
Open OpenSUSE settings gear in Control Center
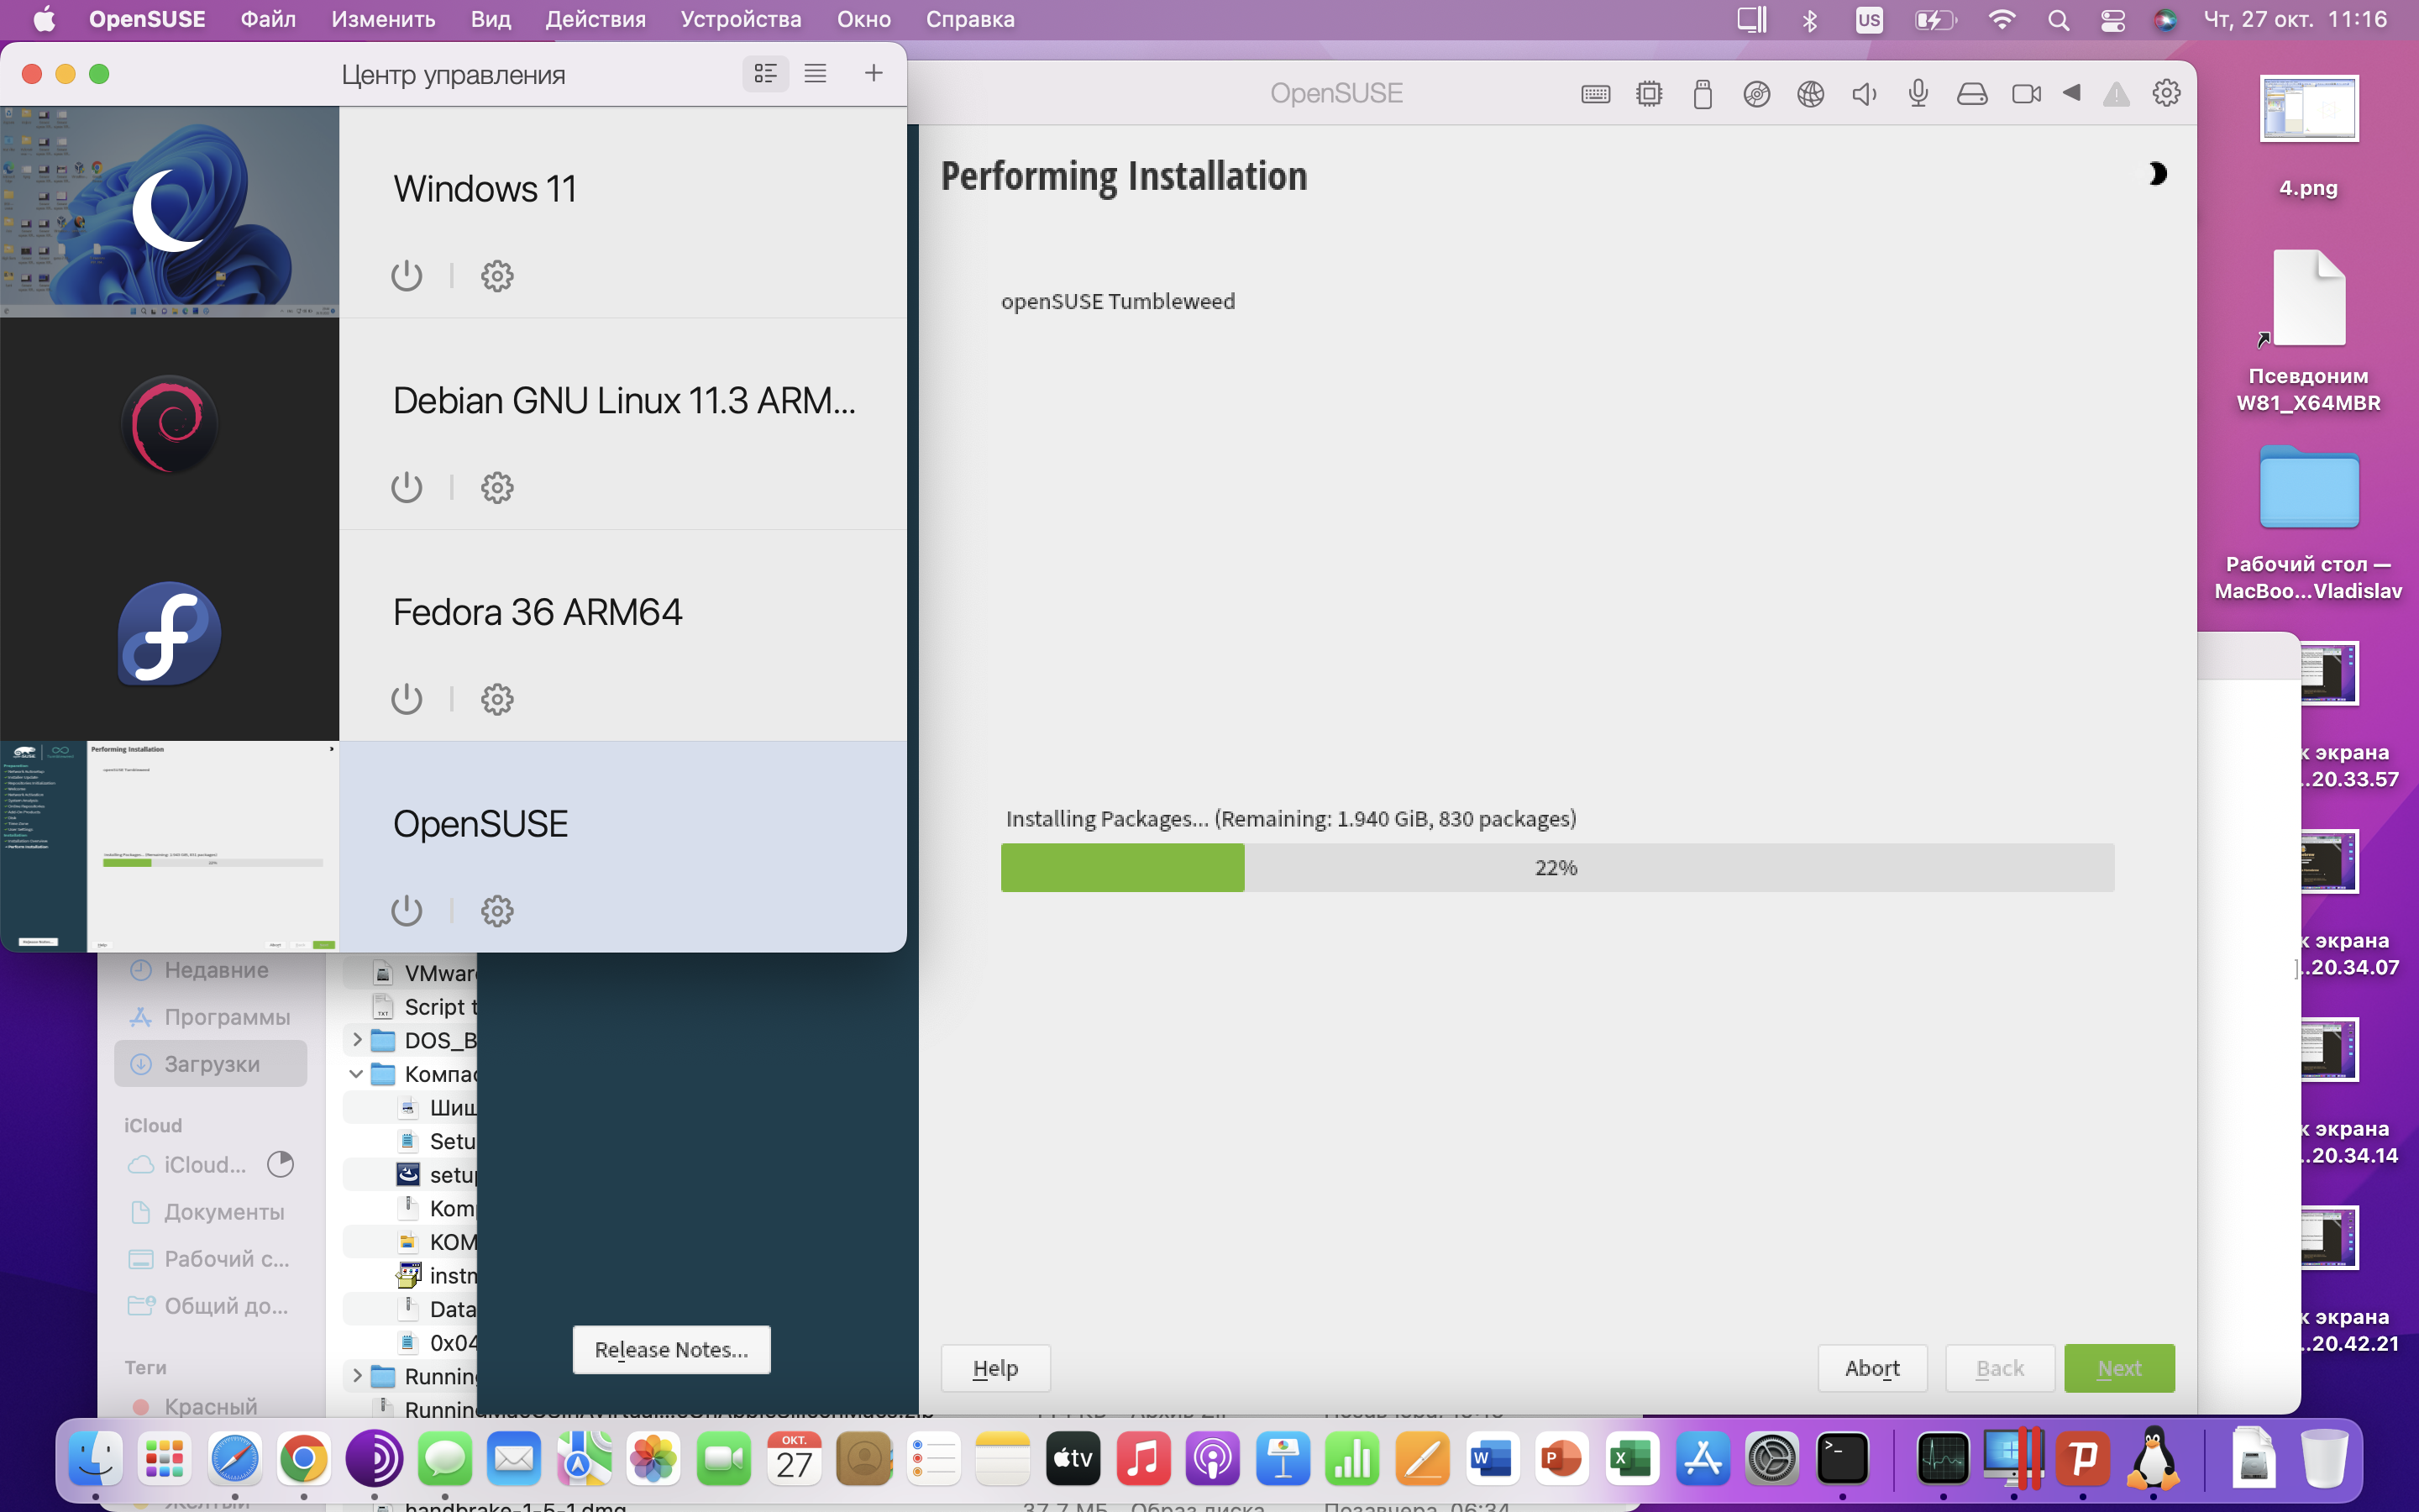(496, 910)
